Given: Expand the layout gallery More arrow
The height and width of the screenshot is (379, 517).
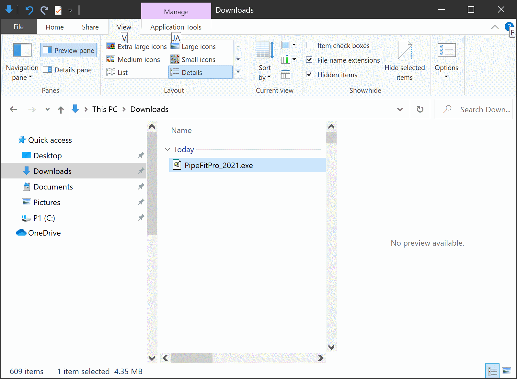Looking at the screenshot, I should (238, 72).
